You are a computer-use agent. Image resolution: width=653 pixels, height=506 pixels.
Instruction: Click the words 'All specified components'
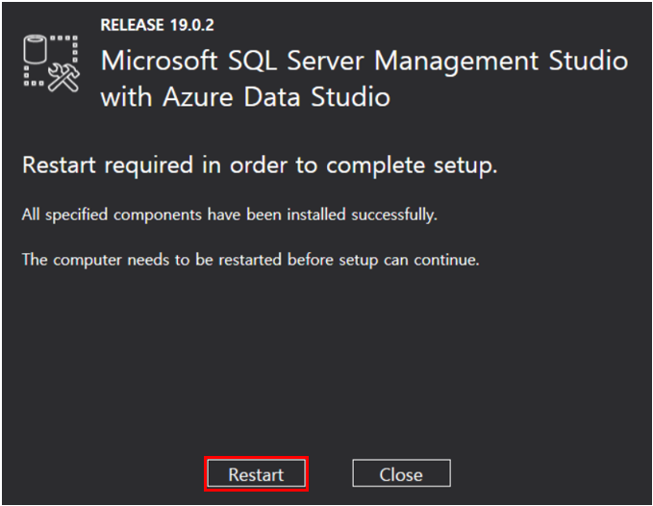click(x=112, y=215)
